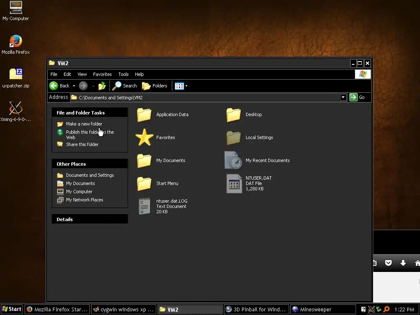Switch to Mozilla Firefox taskbar button
This screenshot has height=315, width=420.
[57, 309]
